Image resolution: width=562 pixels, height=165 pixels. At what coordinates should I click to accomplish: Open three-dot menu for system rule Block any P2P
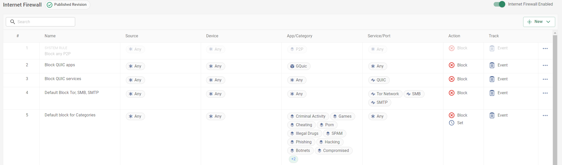point(545,49)
